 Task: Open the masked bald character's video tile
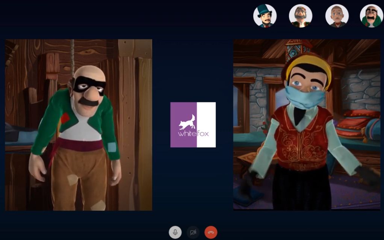tap(79, 125)
